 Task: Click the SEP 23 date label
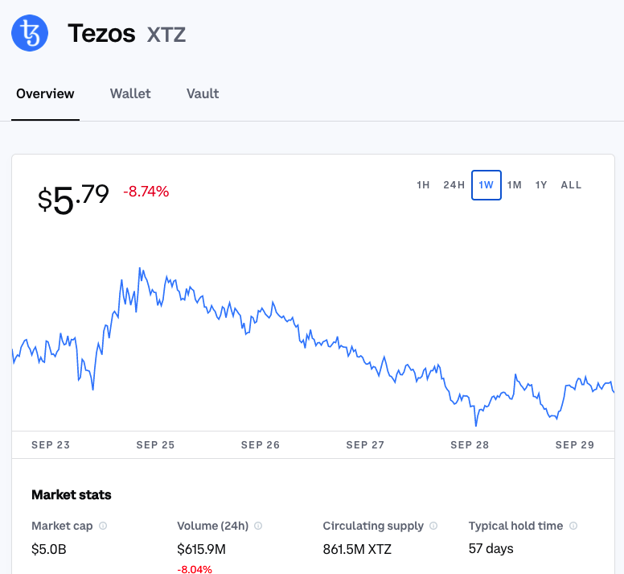tap(51, 445)
